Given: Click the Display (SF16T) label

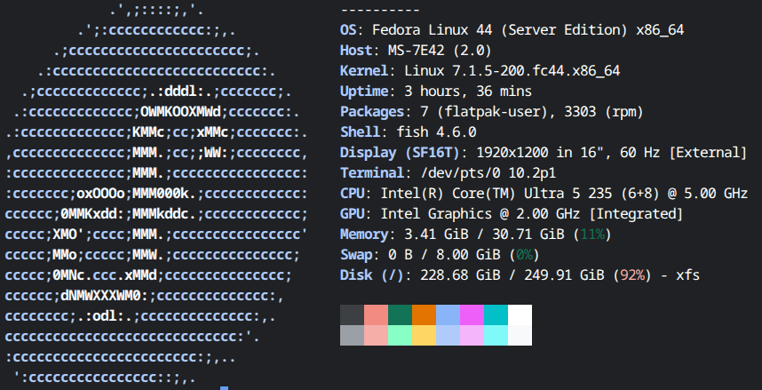Looking at the screenshot, I should tap(400, 153).
